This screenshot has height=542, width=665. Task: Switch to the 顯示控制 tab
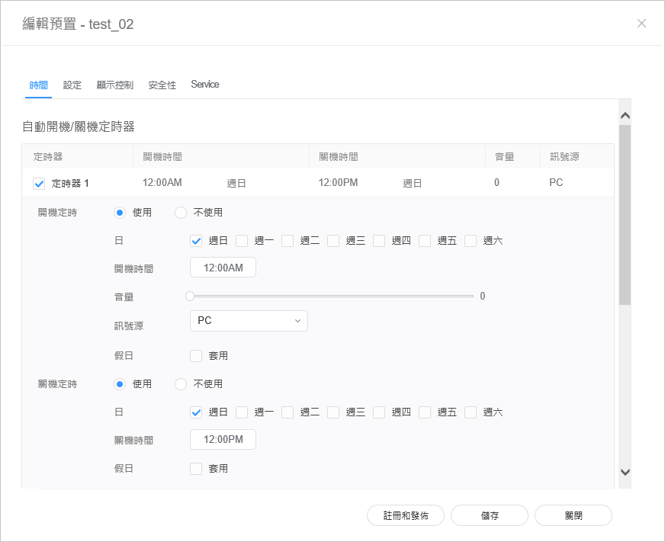pos(114,85)
